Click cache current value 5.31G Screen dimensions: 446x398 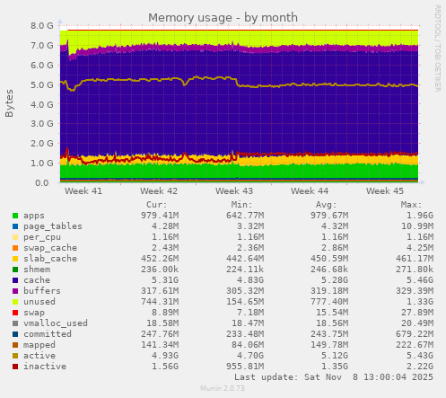pyautogui.click(x=165, y=280)
